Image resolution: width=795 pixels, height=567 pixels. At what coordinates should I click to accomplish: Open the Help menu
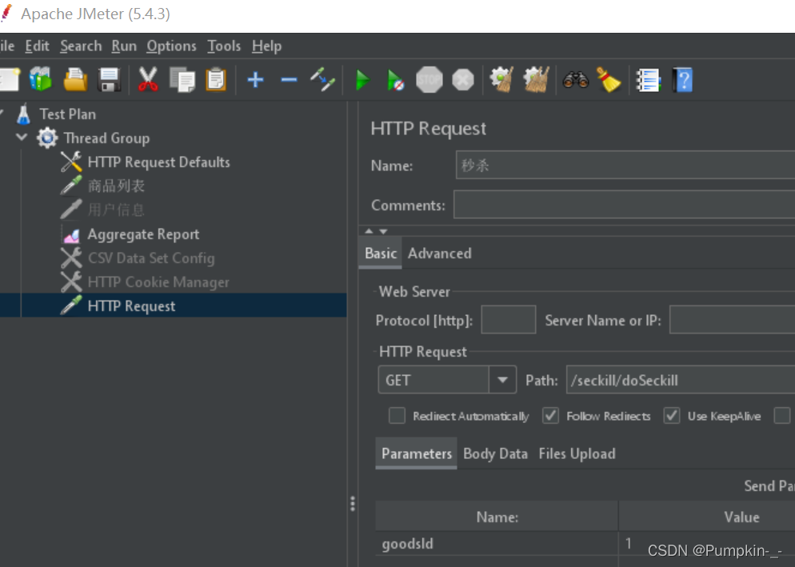266,46
